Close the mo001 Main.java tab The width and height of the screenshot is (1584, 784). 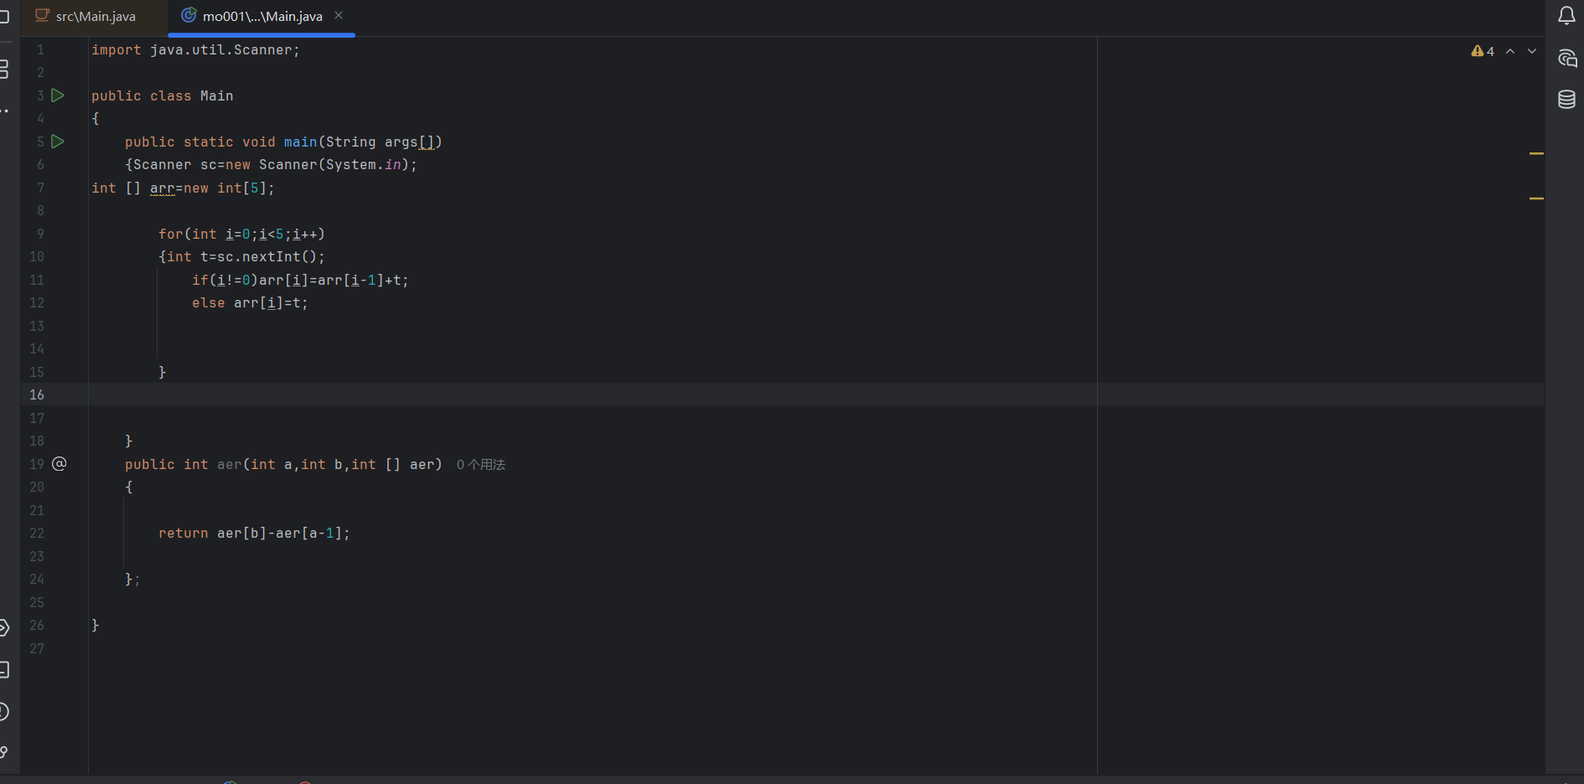(x=339, y=15)
